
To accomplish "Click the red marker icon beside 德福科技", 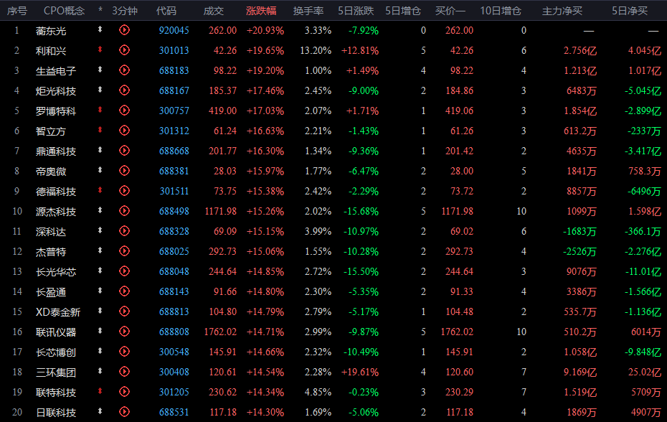I will 100,190.
